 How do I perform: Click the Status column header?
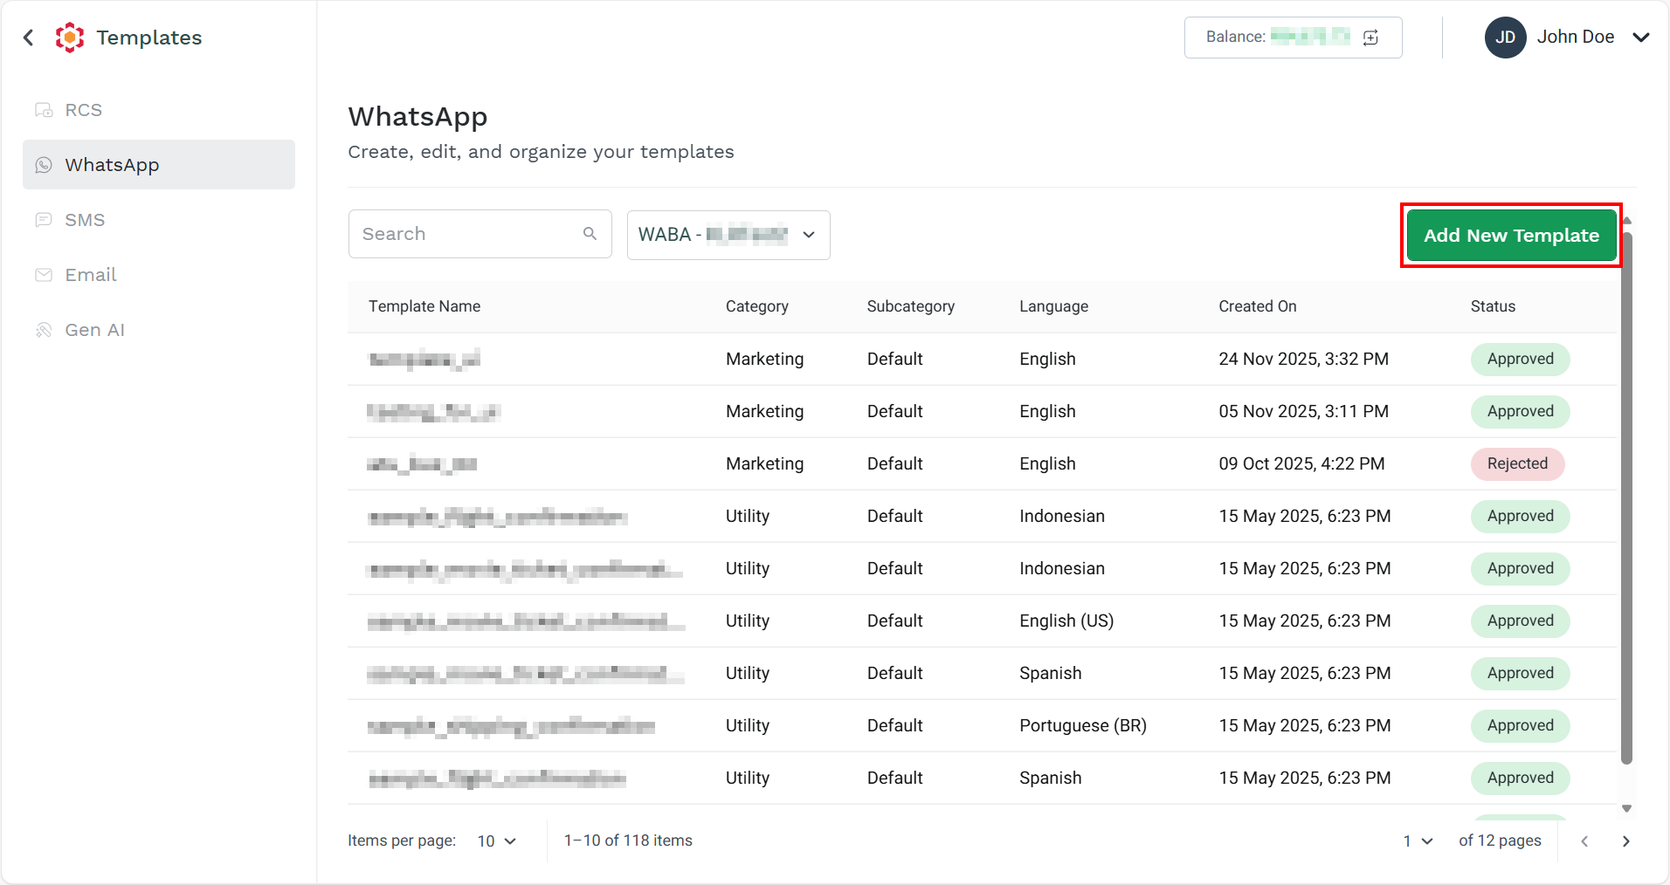point(1493,306)
